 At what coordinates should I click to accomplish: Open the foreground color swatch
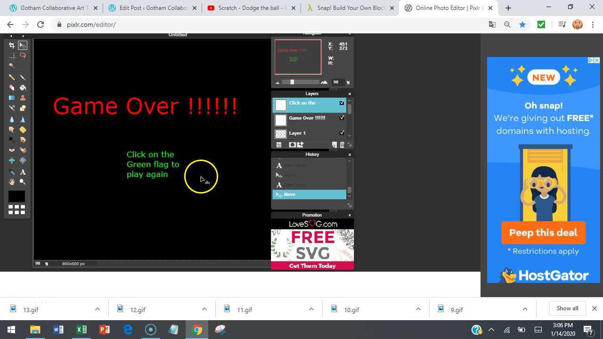pos(16,196)
